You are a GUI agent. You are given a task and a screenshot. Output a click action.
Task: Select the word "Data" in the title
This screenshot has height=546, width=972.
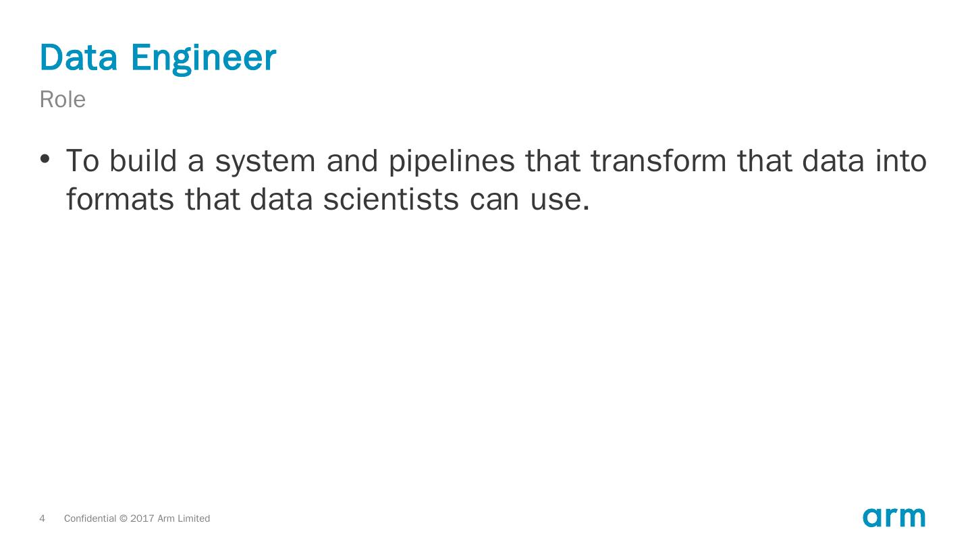pos(80,57)
